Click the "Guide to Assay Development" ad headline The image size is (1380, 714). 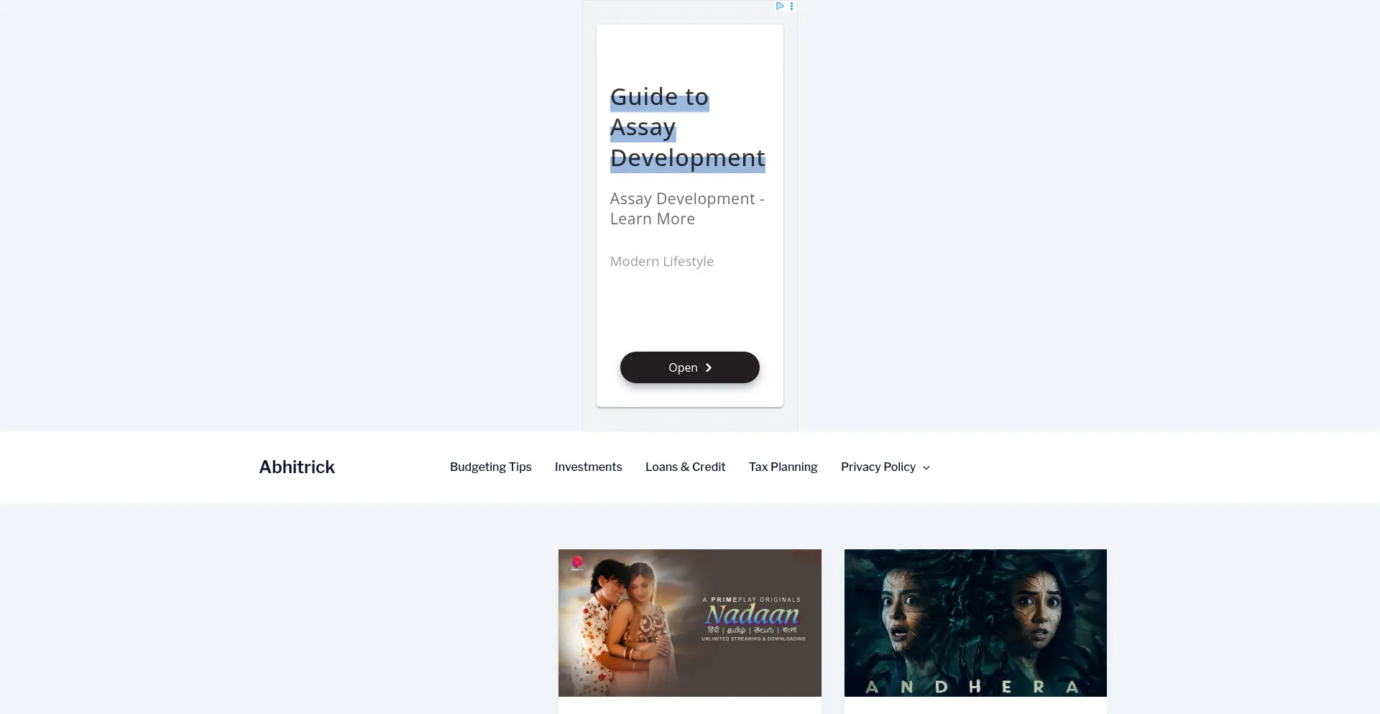(686, 127)
